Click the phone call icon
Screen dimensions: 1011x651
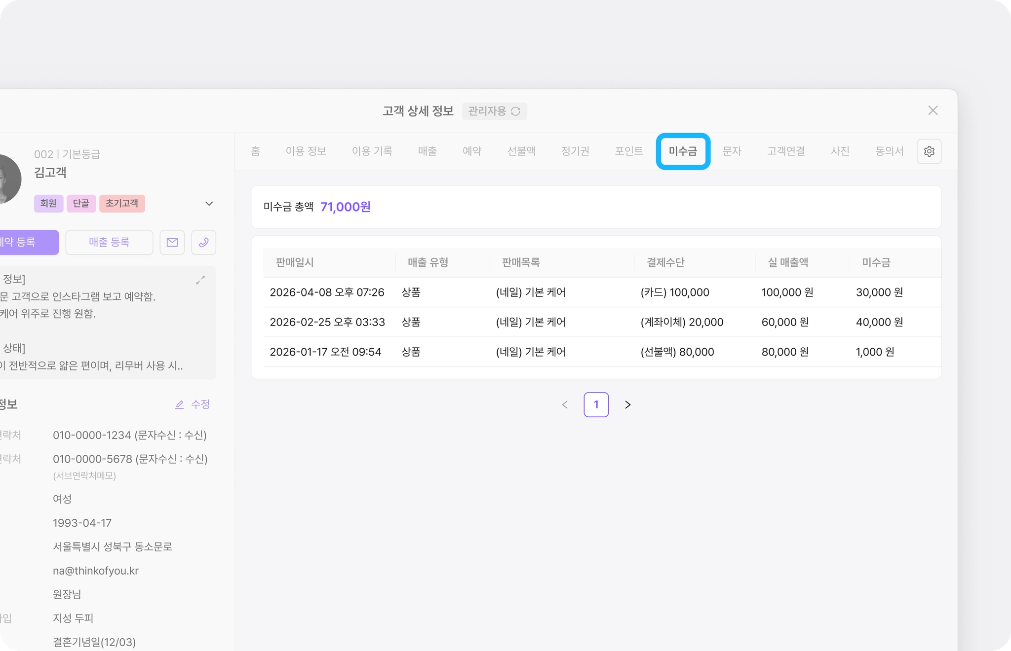point(203,242)
